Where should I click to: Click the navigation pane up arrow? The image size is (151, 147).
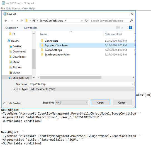pyautogui.click(x=34, y=33)
